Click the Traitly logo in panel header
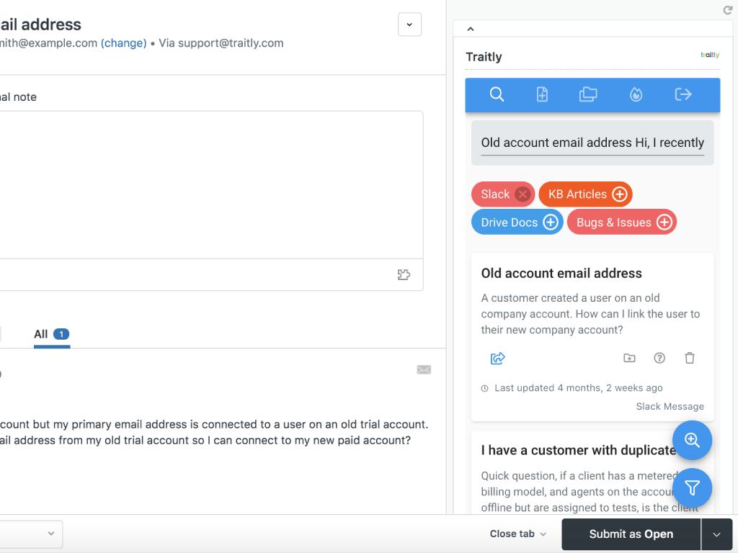The width and height of the screenshot is (738, 553). tap(710, 55)
